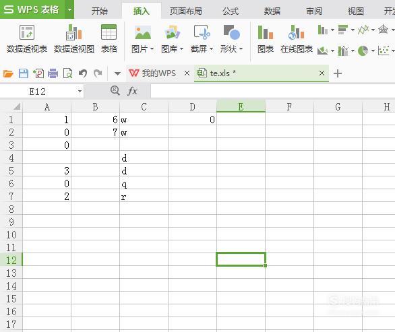The image size is (395, 332).
Task: Undo the last action
Action: [83, 73]
